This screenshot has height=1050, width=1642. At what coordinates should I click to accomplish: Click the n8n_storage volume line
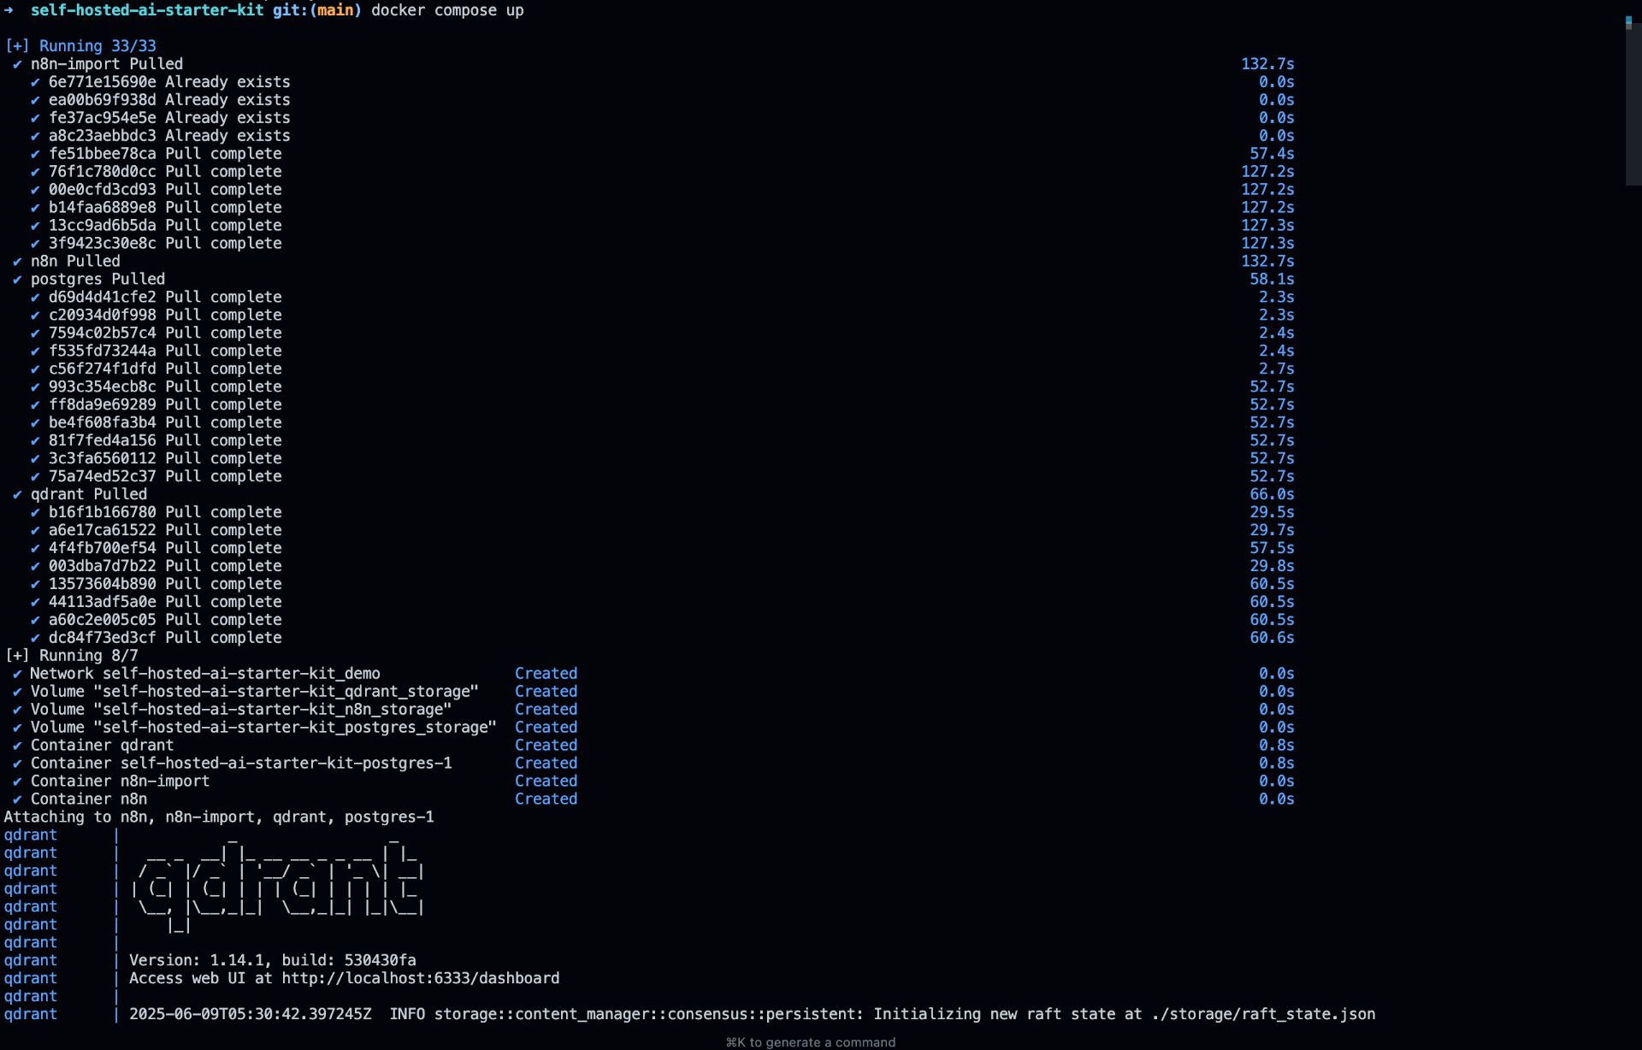point(241,711)
